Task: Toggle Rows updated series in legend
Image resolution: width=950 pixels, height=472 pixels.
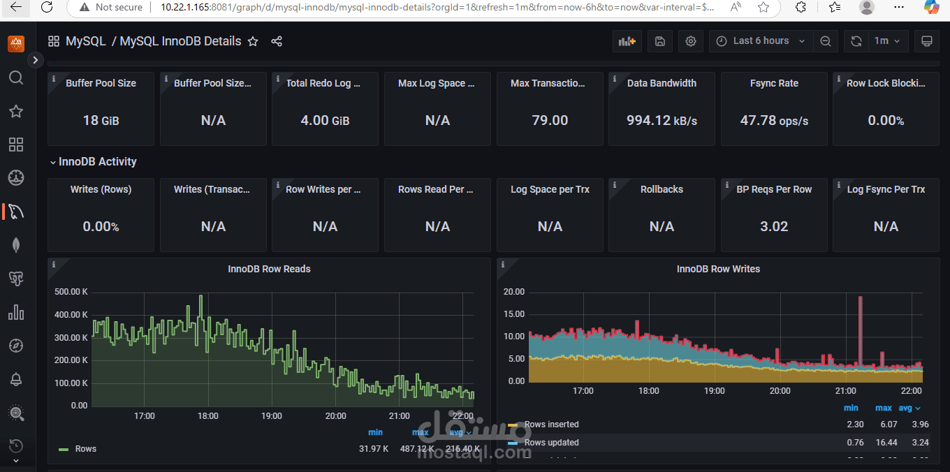Action: tap(552, 443)
